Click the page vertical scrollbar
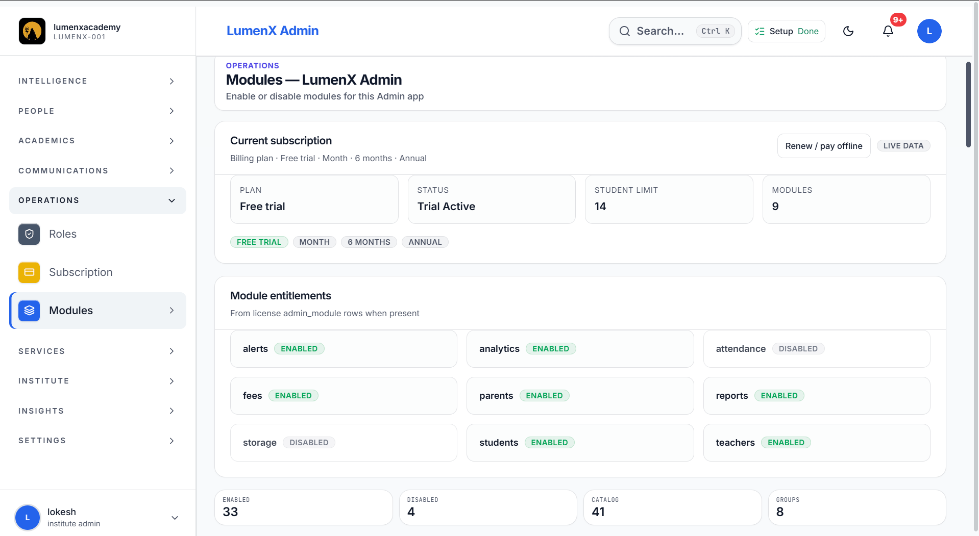Screen dimensions: 979x536 click(x=968, y=105)
